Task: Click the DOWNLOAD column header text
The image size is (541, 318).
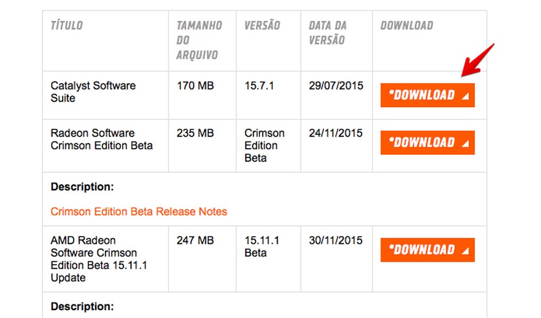Action: point(406,25)
